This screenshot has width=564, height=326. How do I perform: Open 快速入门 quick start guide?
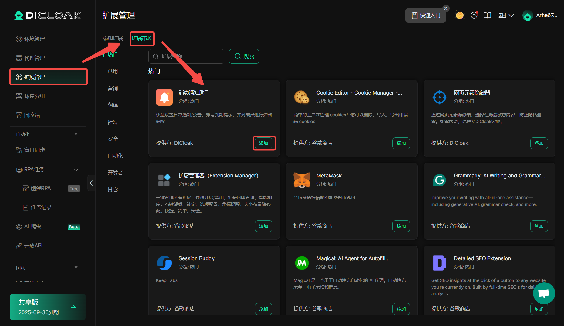(x=426, y=15)
